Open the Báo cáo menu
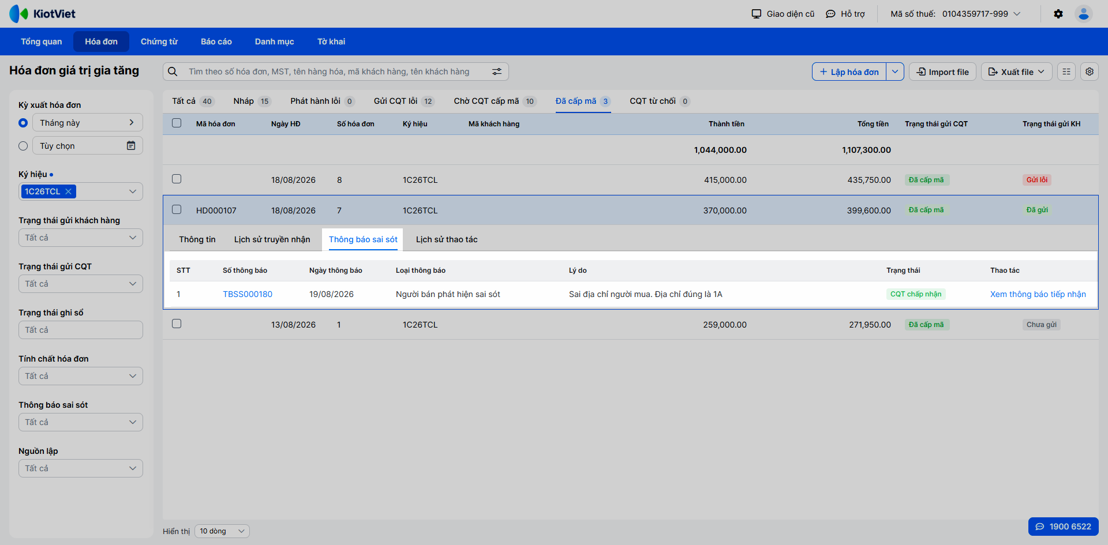 216,42
